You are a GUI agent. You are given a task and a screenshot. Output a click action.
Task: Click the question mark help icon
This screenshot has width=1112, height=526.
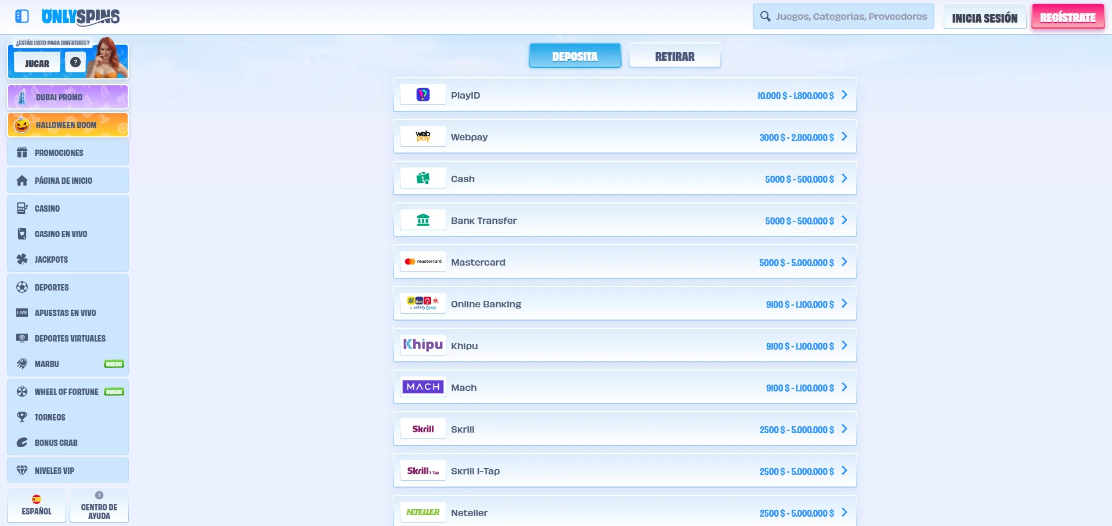click(75, 62)
